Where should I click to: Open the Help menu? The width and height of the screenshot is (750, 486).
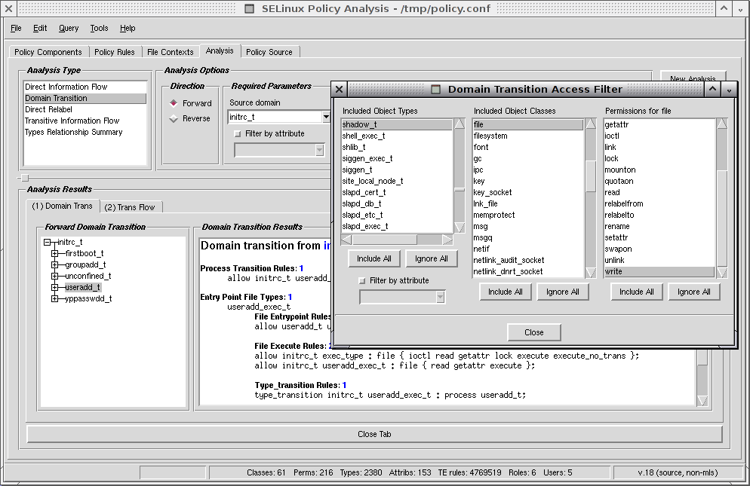tap(128, 28)
